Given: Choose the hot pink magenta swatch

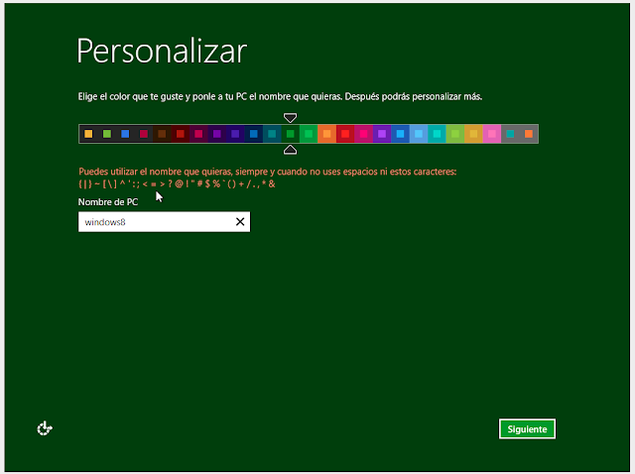Looking at the screenshot, I should [363, 134].
